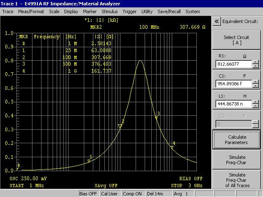Click marker table value 161.737

102,71
